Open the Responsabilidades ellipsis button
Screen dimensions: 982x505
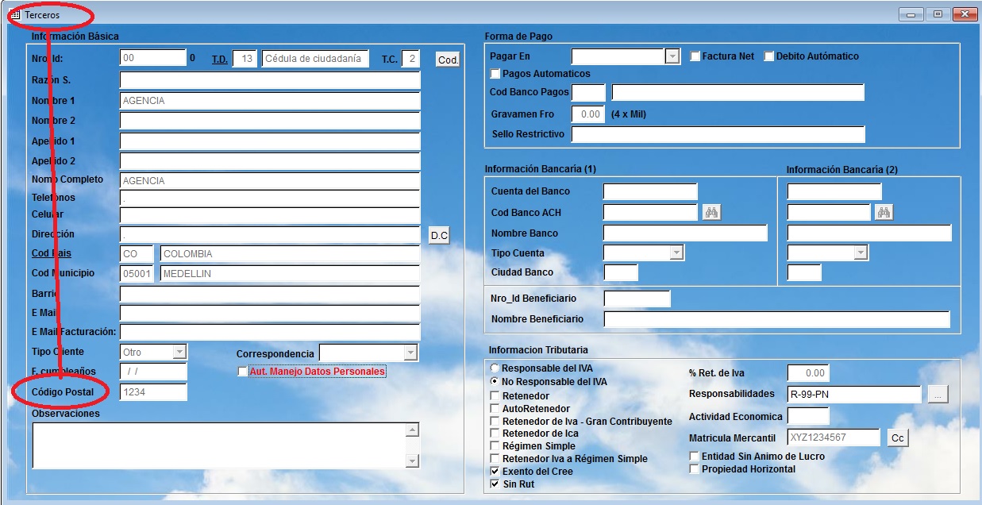point(938,394)
